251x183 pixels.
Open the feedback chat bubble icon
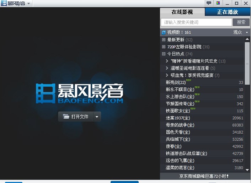click(x=209, y=3)
